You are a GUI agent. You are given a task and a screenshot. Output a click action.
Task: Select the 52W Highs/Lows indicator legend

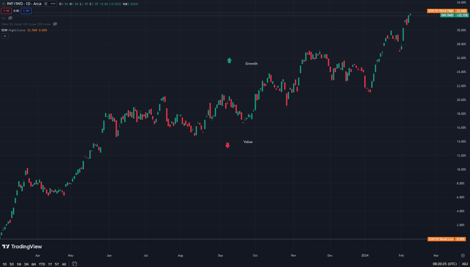pyautogui.click(x=13, y=30)
